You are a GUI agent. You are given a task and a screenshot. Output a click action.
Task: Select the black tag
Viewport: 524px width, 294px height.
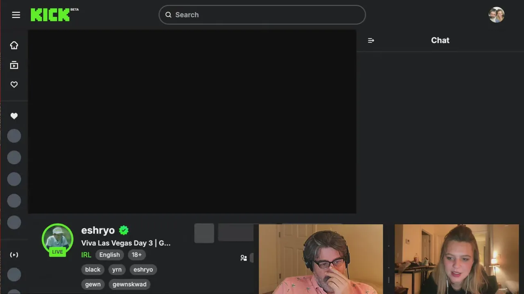(x=93, y=269)
